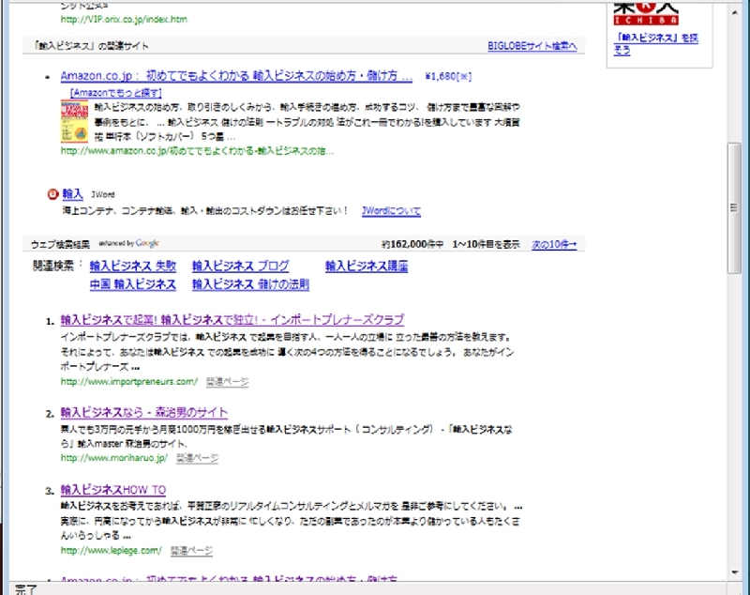
Task: Click the http://www.importpreneurs.com/ URL text
Action: pos(128,382)
